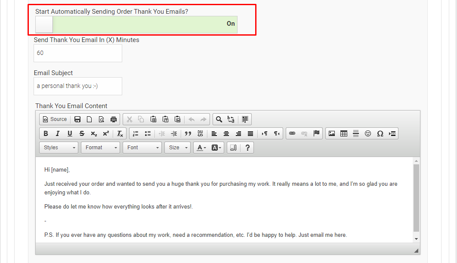Toggle the numbered list formatting
Viewport: 457px width, 263px height.
click(x=136, y=133)
